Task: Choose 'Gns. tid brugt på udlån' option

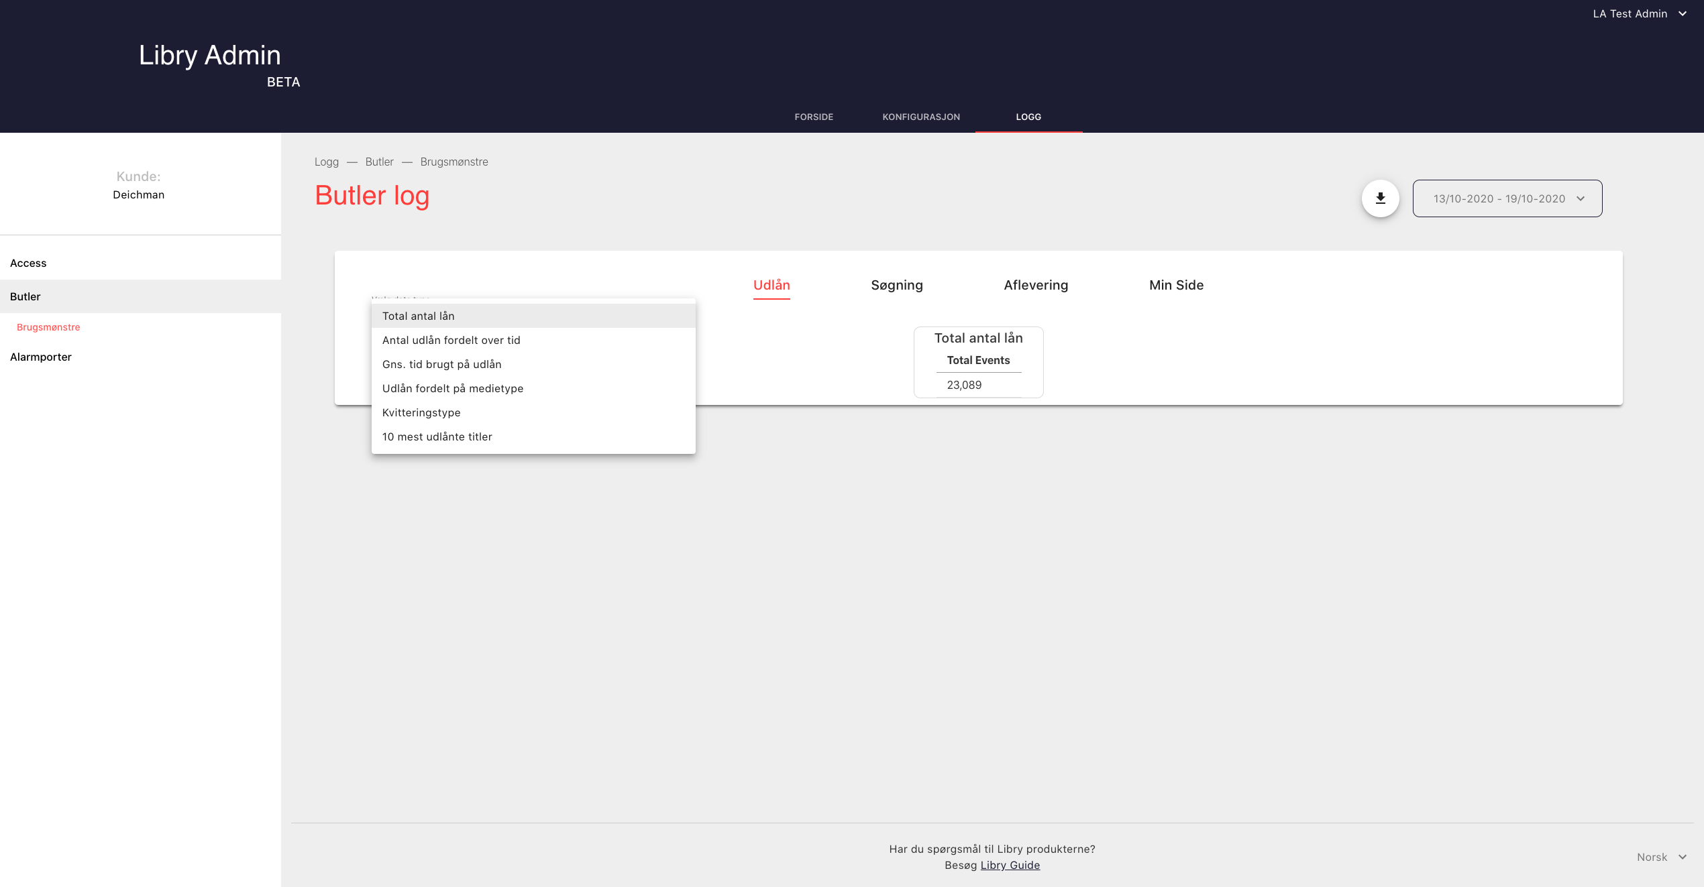Action: click(x=442, y=364)
